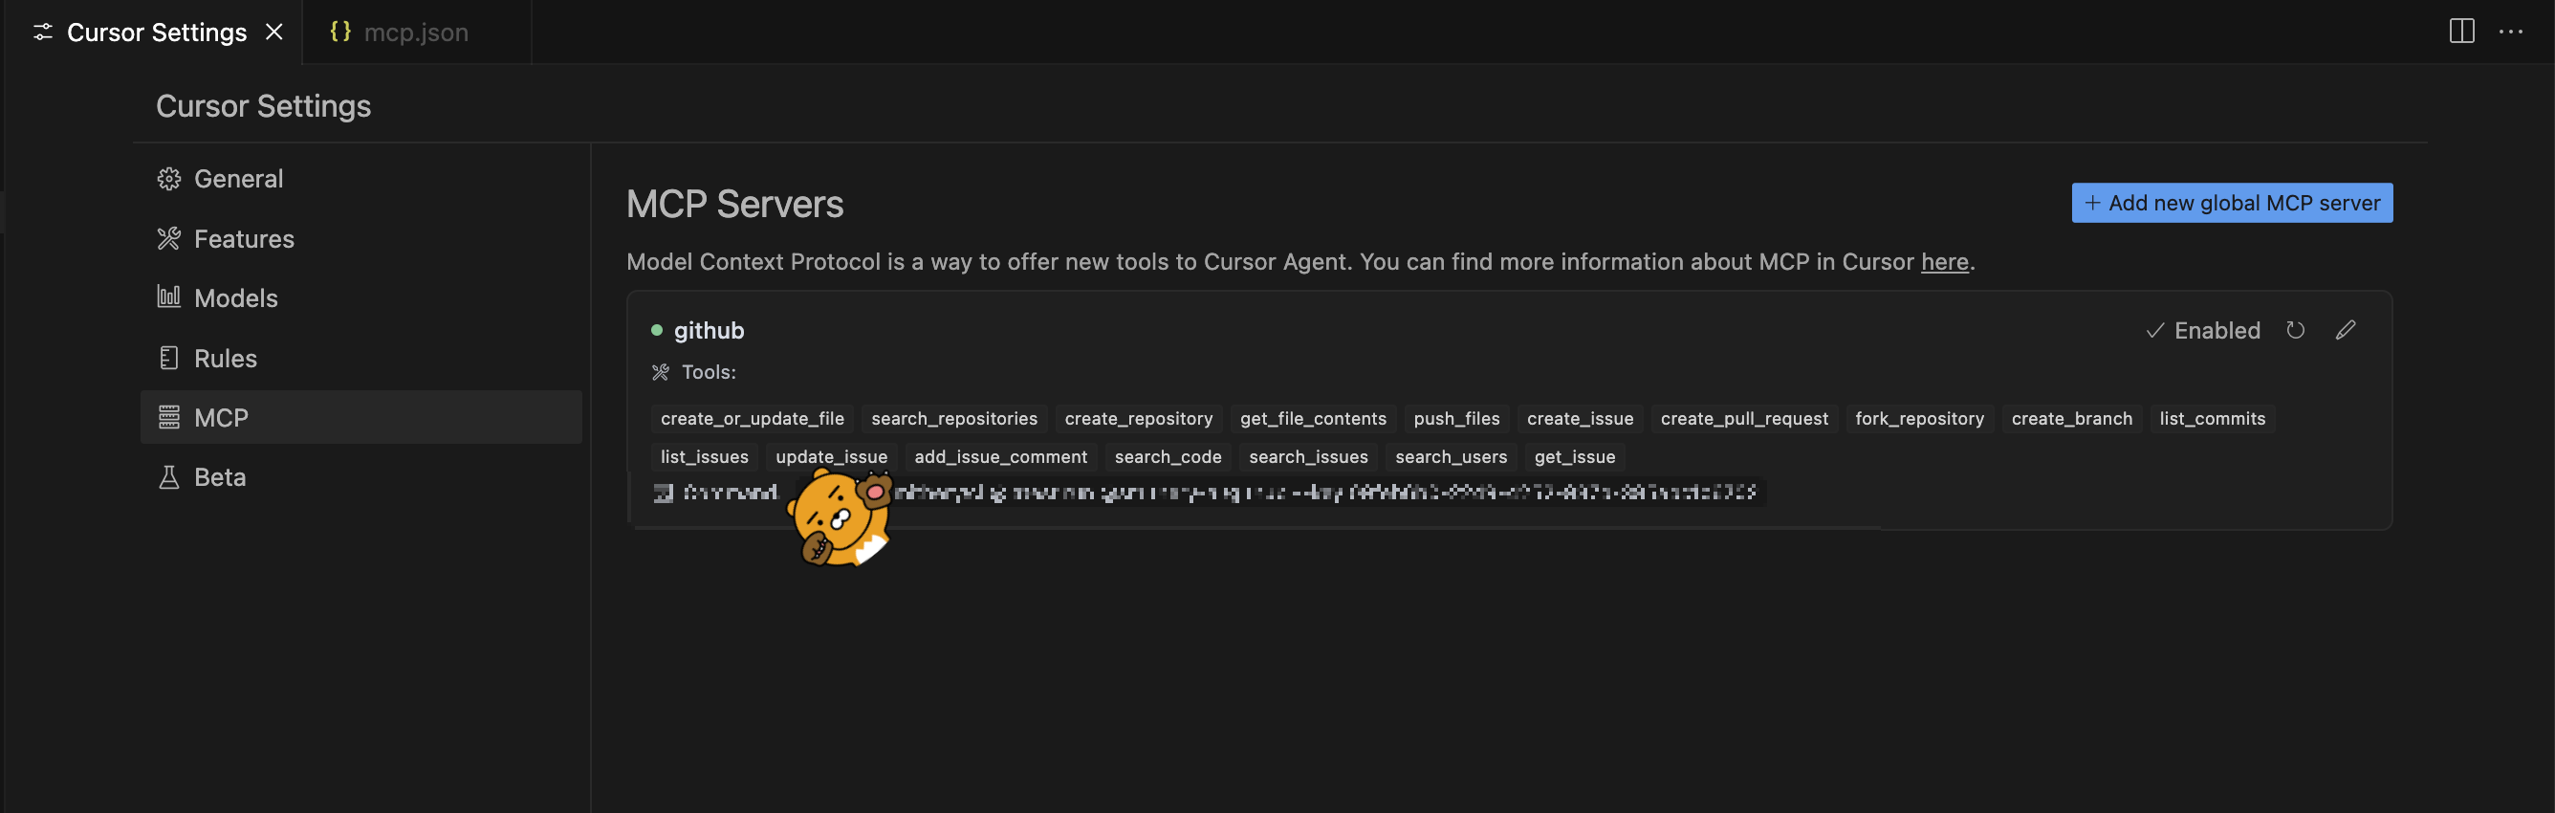Click Add new global MCP server button

2232,203
